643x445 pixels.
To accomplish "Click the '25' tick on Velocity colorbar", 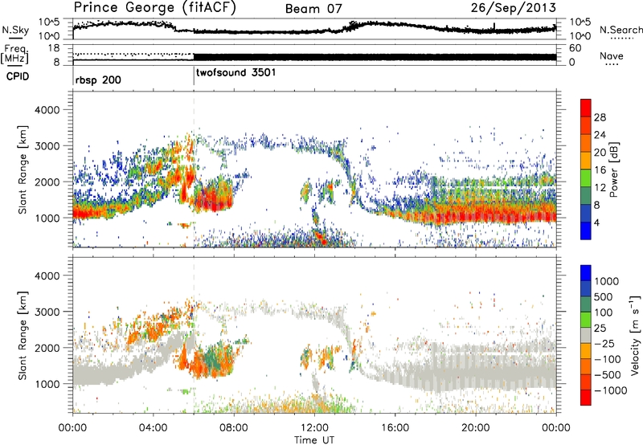I will click(x=600, y=328).
